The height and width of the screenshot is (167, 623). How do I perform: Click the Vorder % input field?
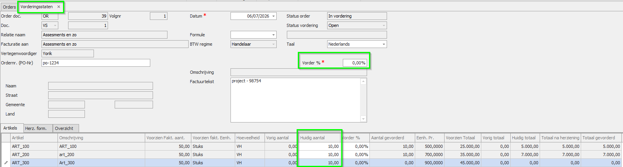coord(355,63)
